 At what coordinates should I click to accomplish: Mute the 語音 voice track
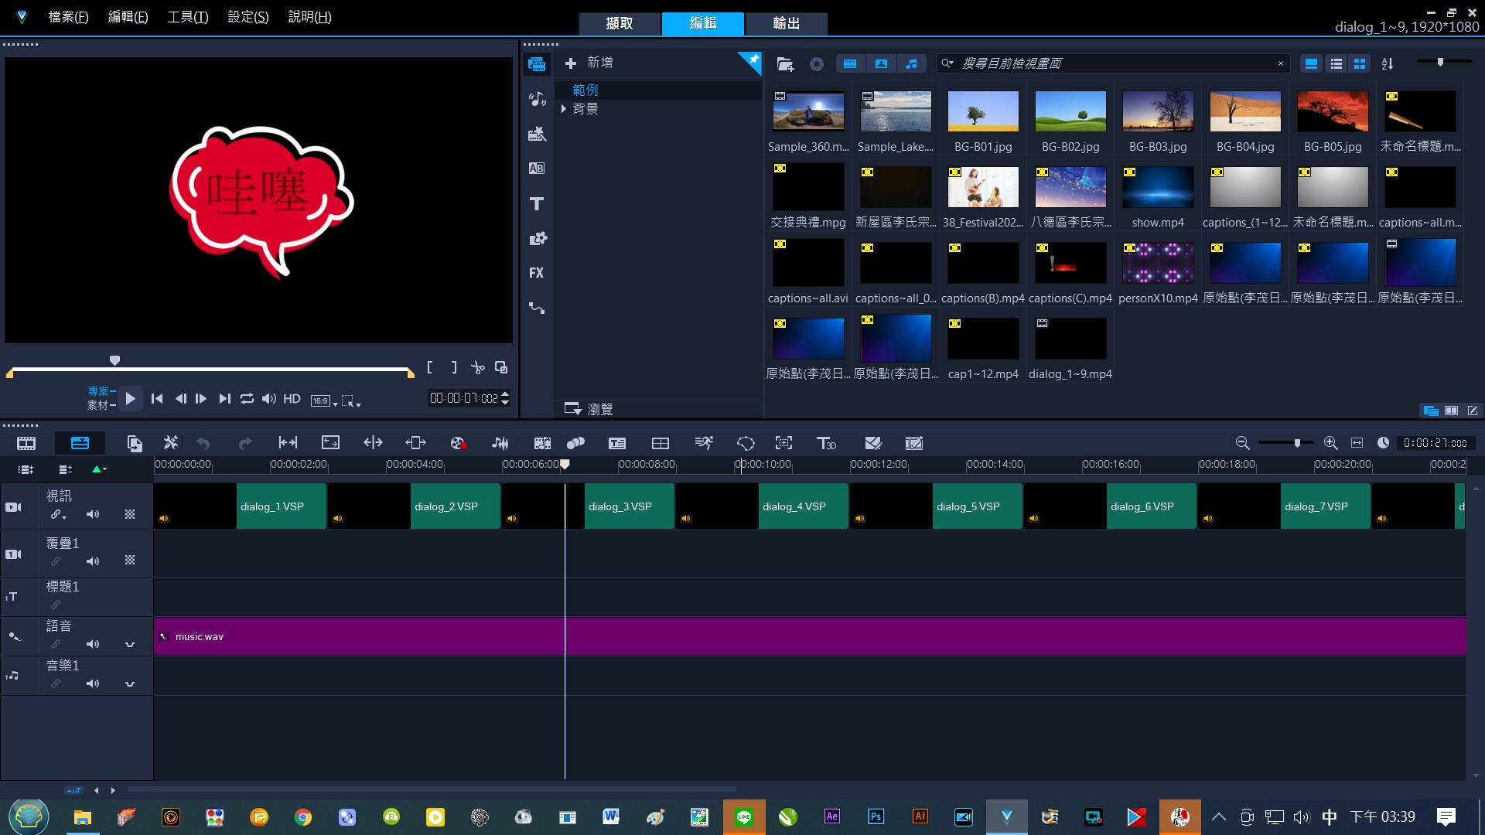pyautogui.click(x=93, y=644)
